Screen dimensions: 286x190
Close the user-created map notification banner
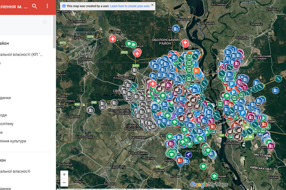(152, 5)
